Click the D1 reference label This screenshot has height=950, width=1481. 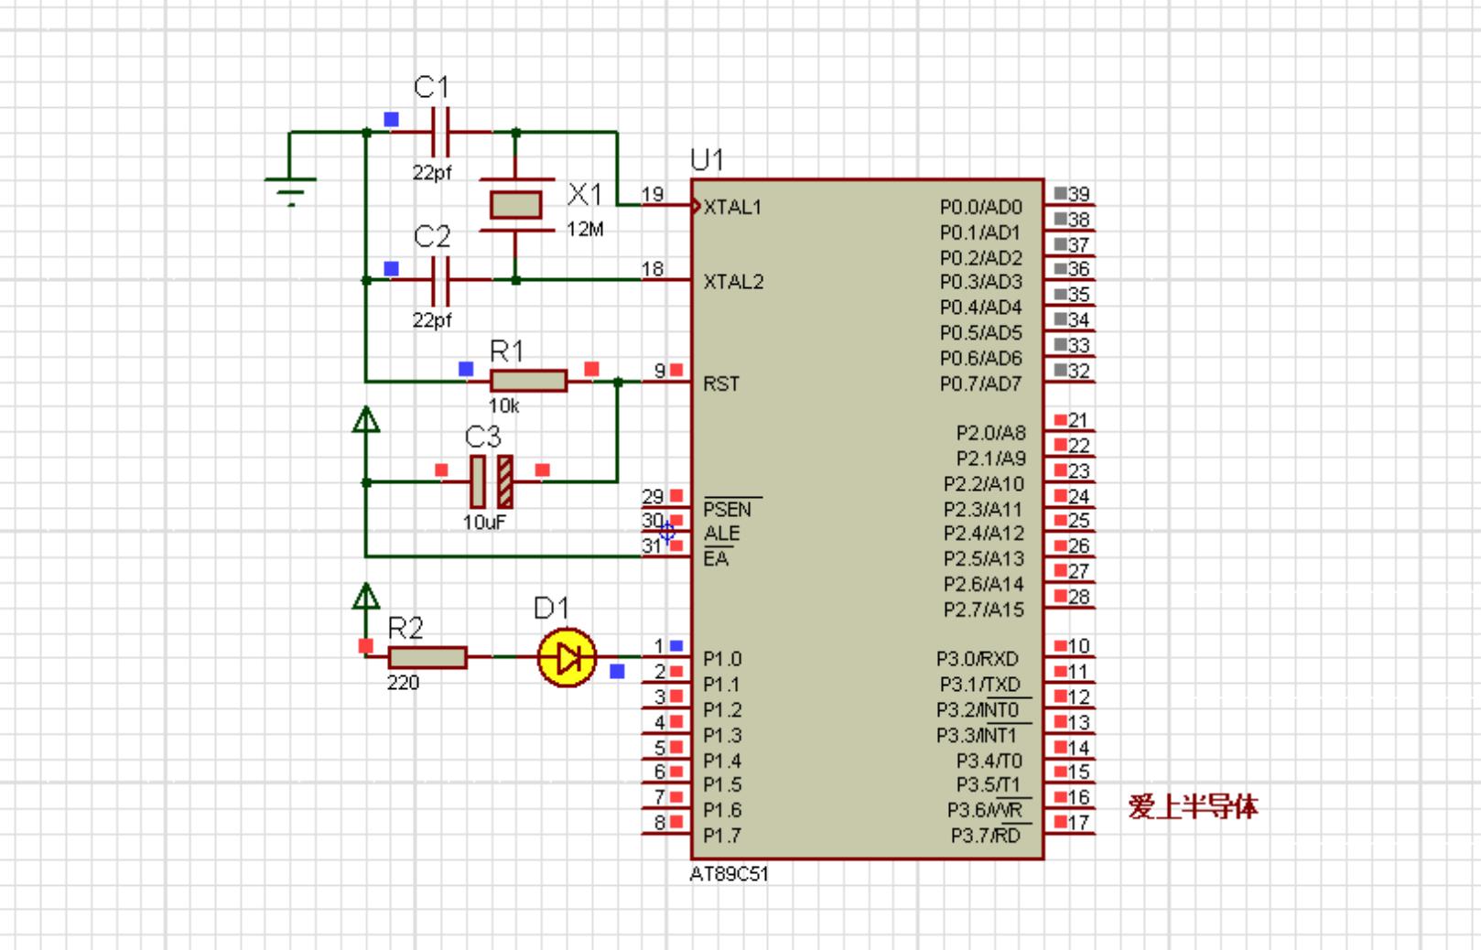(552, 608)
